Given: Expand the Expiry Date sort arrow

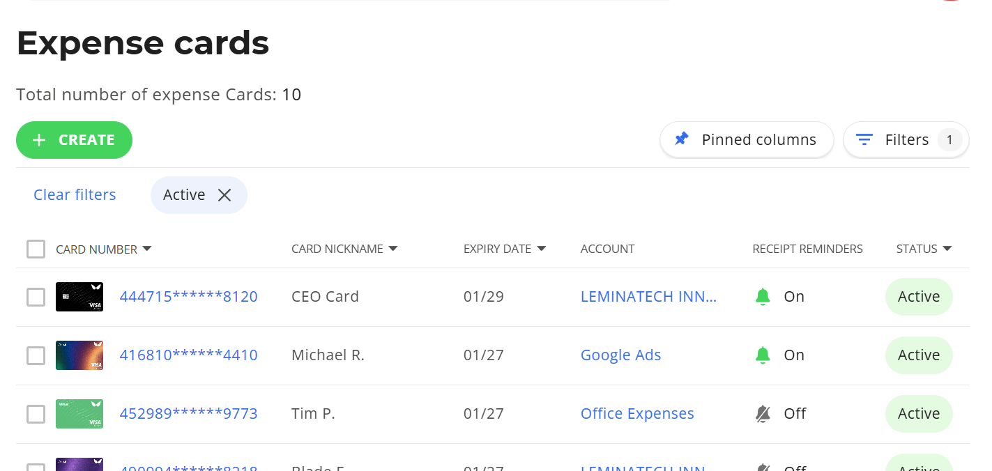Looking at the screenshot, I should click(x=542, y=249).
